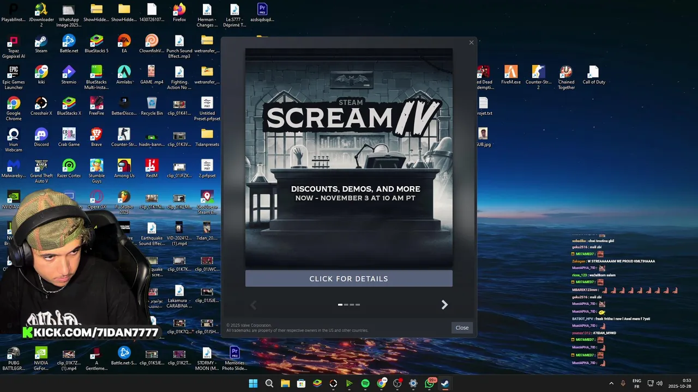
Task: Click the CLICK FOR DETAILS button
Action: pyautogui.click(x=348, y=279)
